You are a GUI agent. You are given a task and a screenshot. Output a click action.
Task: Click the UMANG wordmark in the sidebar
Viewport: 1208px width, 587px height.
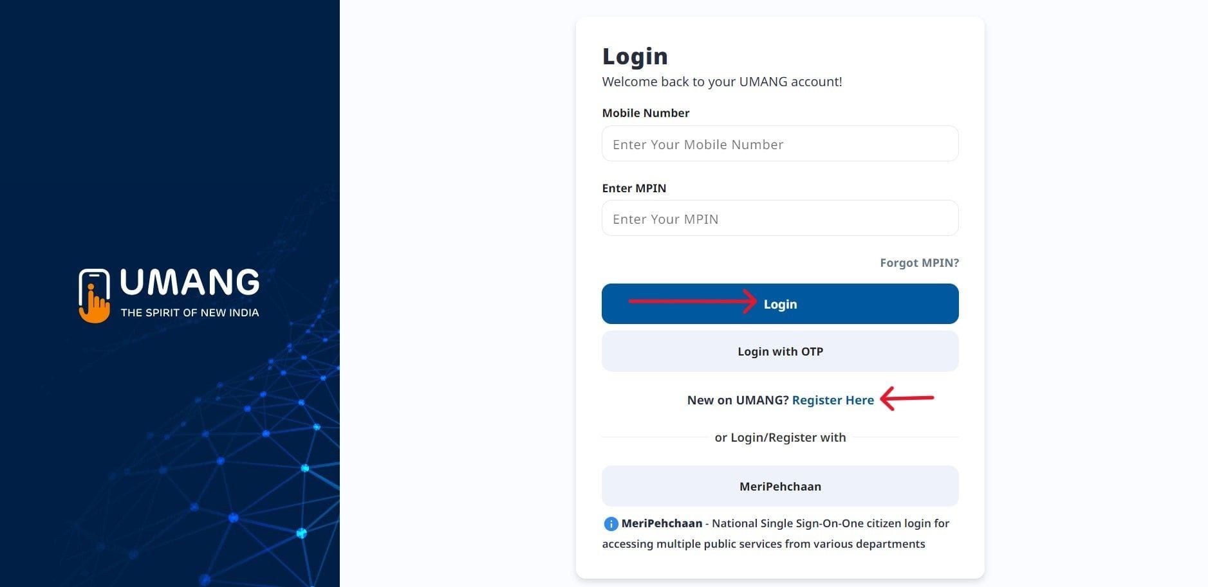coord(190,283)
